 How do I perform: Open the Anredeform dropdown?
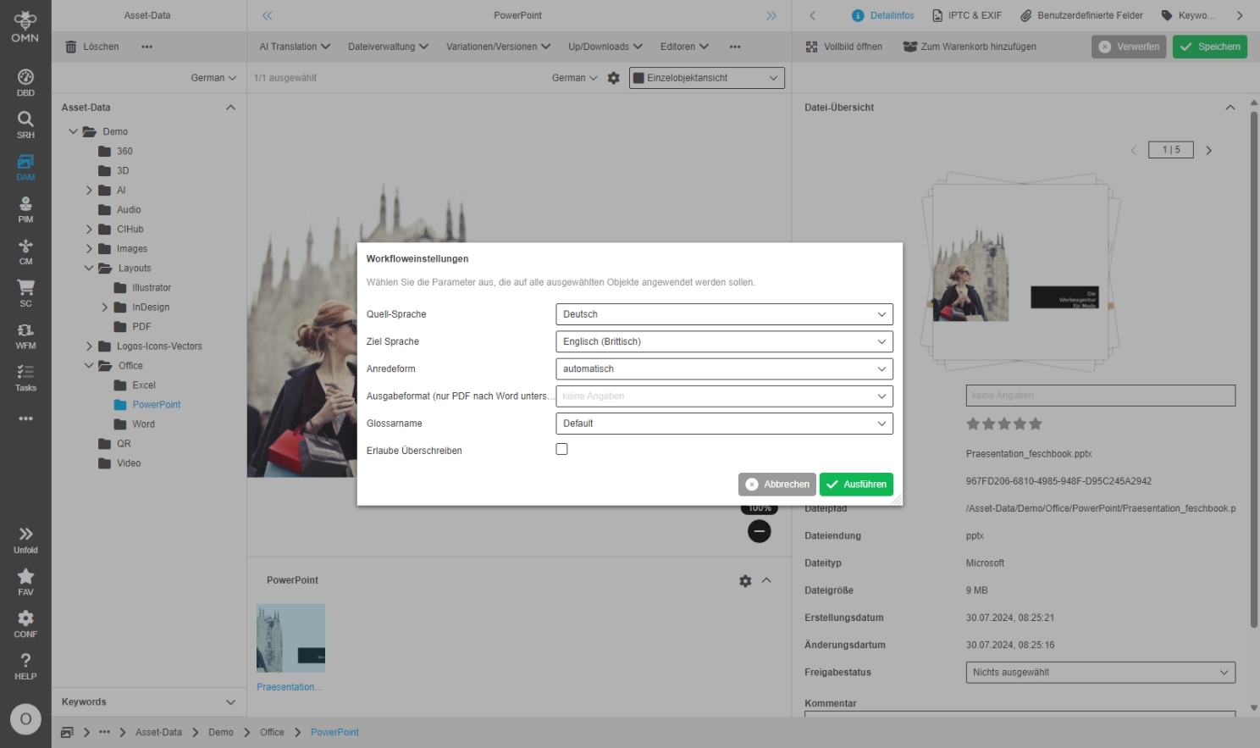pyautogui.click(x=723, y=368)
